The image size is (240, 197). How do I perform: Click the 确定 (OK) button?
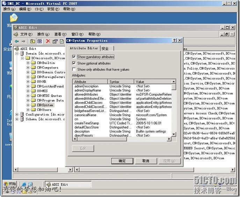pyautogui.click(x=122, y=161)
